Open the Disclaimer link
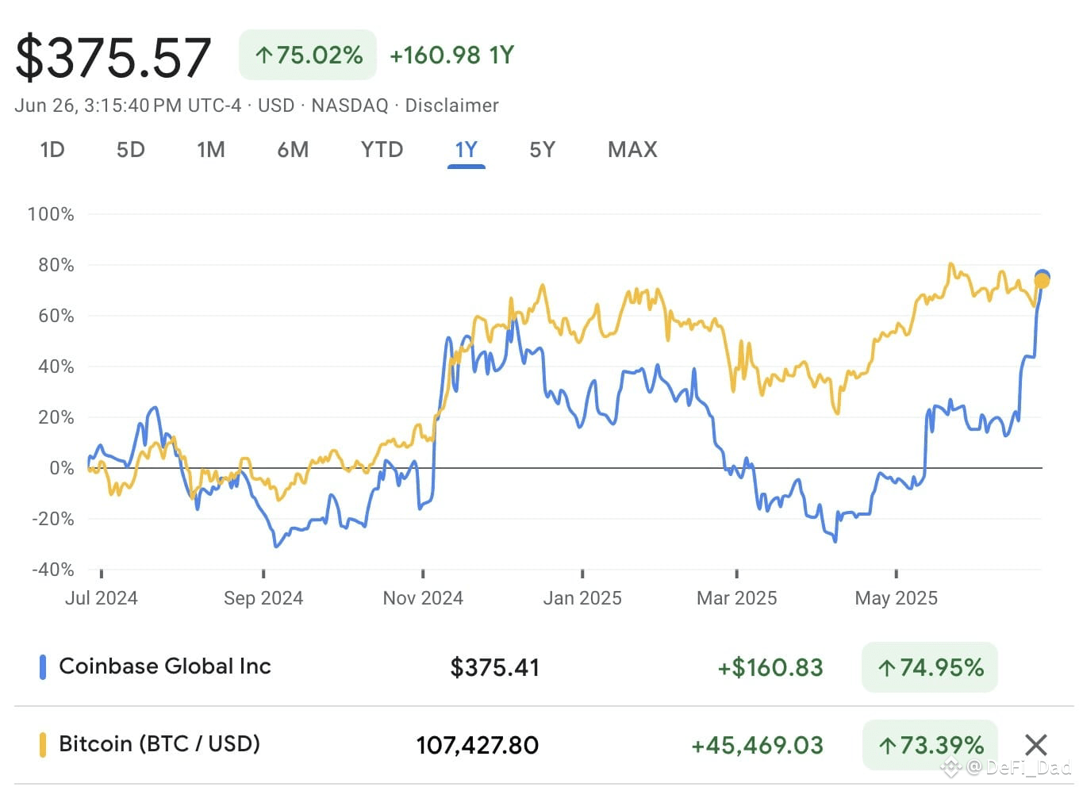Image resolution: width=1079 pixels, height=787 pixels. click(x=452, y=106)
